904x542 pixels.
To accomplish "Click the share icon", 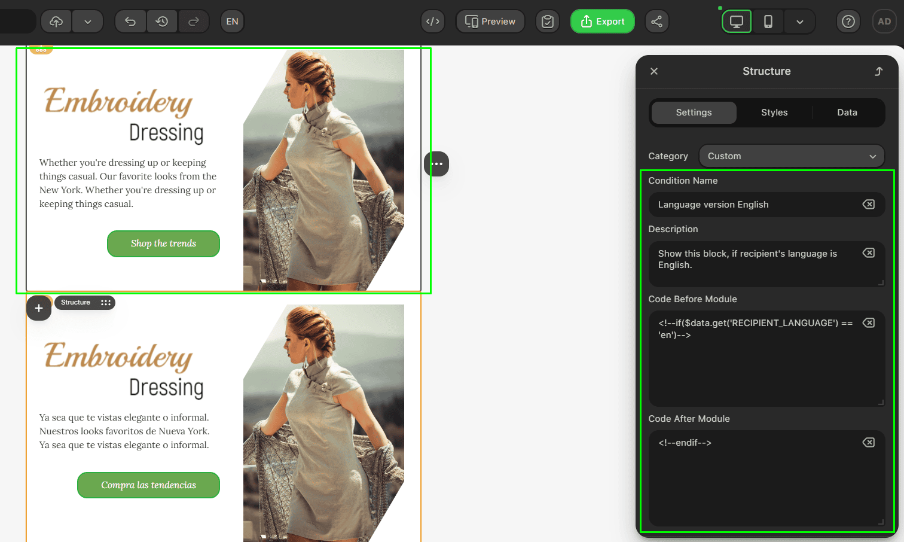I will point(656,22).
